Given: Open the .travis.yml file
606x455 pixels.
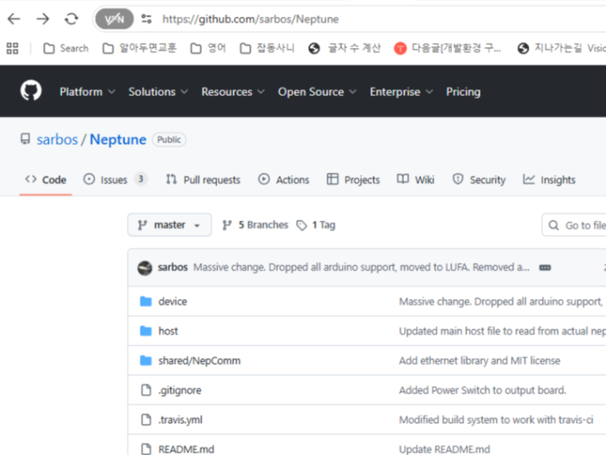Looking at the screenshot, I should pyautogui.click(x=180, y=420).
